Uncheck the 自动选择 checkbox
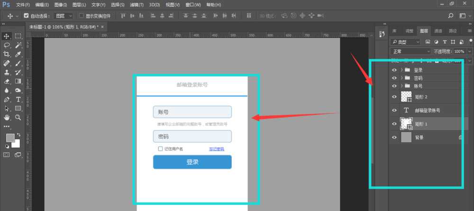The width and height of the screenshot is (474, 211). 26,16
